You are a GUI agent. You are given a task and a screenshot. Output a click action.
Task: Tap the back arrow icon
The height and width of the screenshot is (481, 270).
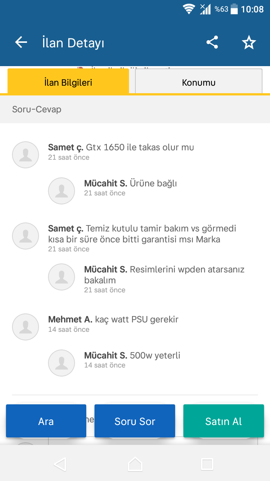pos(21,42)
